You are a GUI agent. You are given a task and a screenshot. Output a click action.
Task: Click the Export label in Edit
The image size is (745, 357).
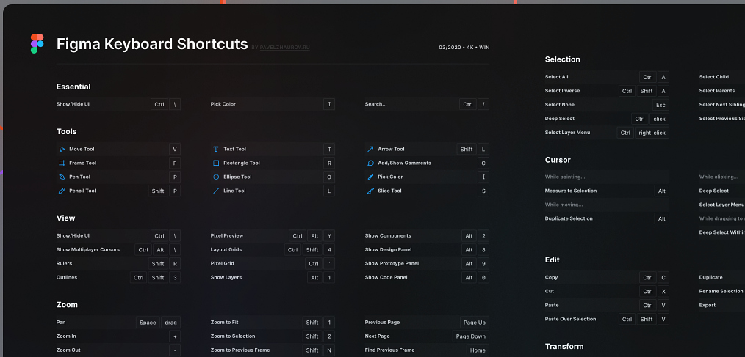tap(708, 306)
